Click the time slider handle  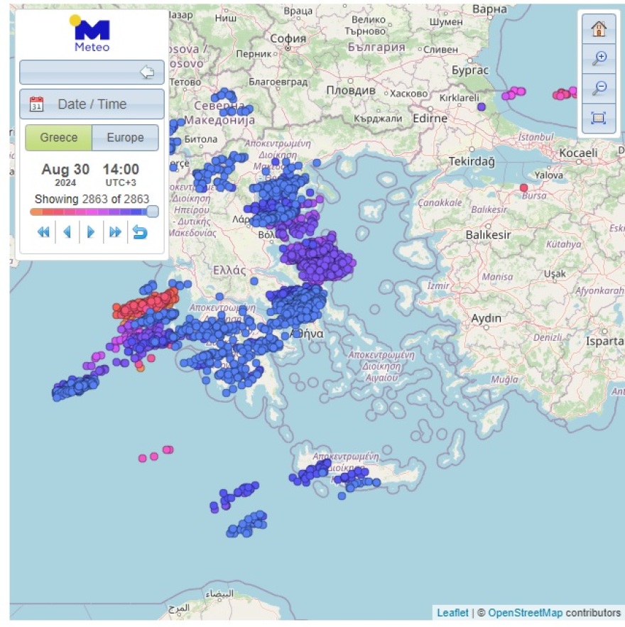[x=152, y=211]
